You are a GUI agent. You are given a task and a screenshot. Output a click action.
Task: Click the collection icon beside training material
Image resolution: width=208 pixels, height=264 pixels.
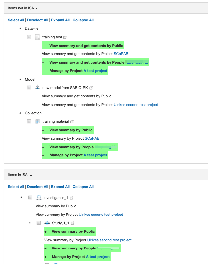coord(37,121)
